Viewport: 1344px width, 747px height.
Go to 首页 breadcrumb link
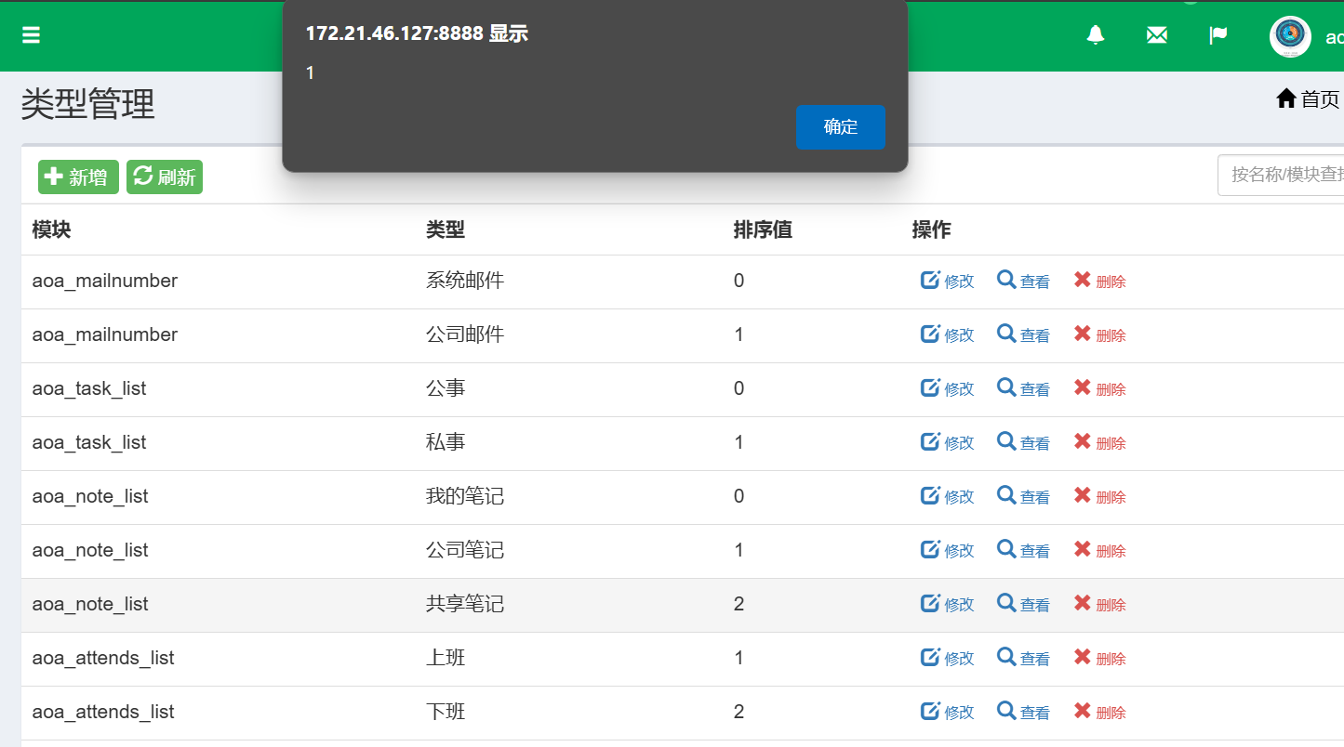tap(1309, 98)
